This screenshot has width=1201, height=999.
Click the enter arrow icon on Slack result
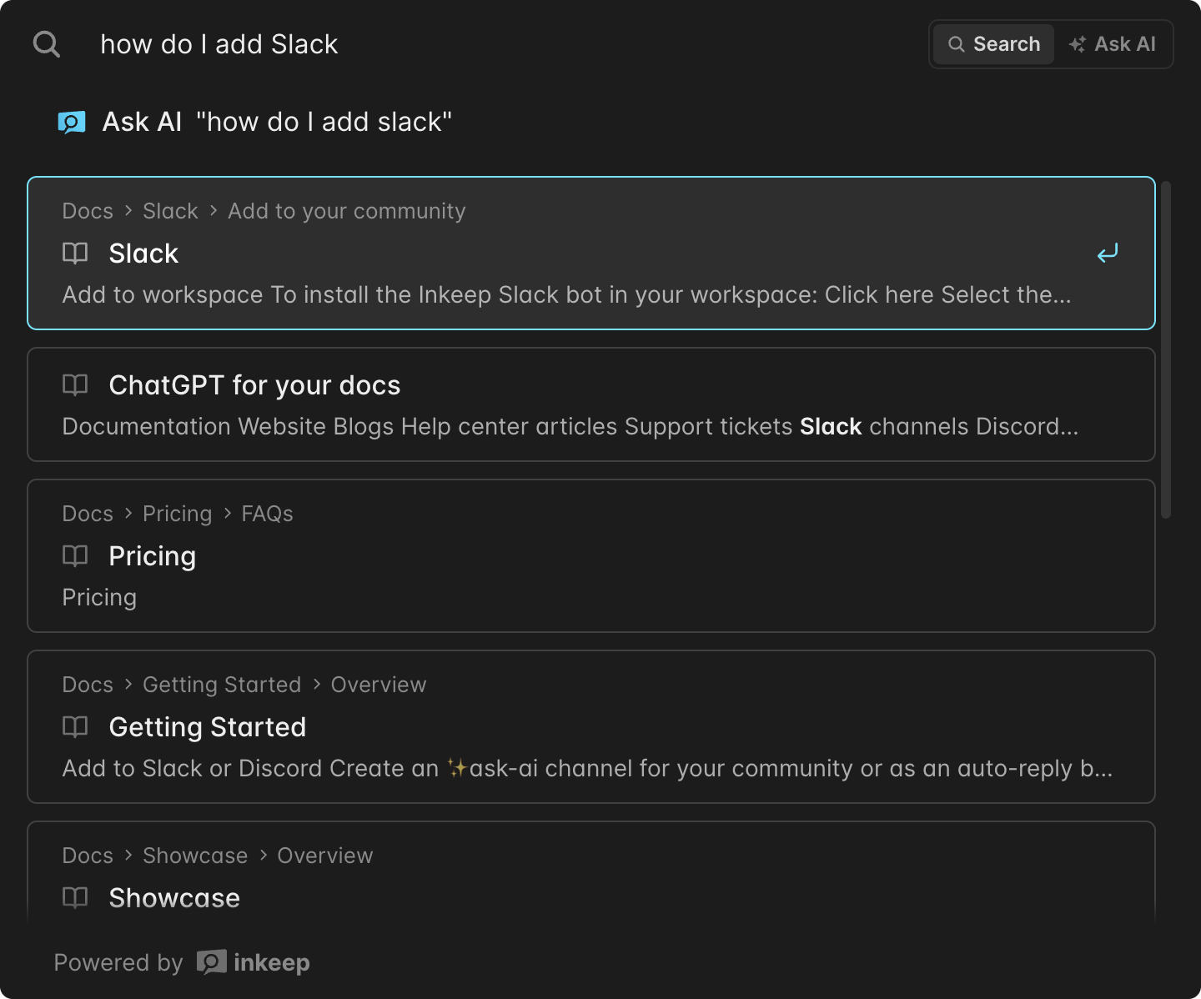1108,254
